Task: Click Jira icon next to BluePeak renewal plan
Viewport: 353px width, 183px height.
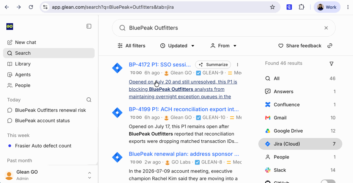Action: (117, 157)
